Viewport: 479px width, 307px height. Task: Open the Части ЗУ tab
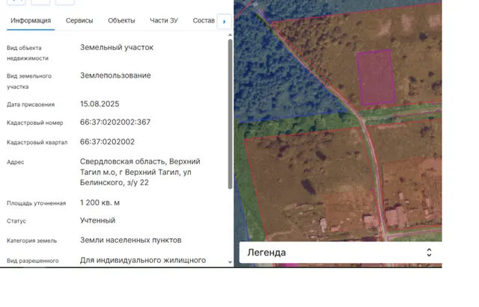click(x=164, y=20)
